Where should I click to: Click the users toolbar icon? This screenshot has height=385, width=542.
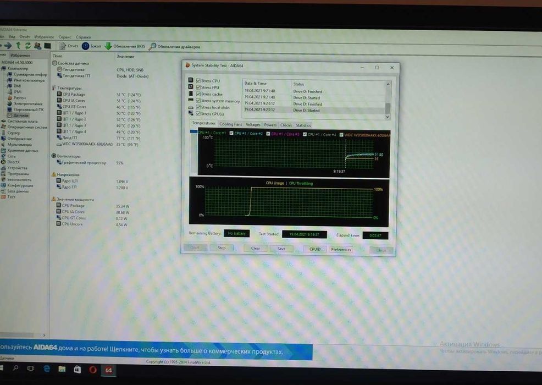(x=37, y=46)
